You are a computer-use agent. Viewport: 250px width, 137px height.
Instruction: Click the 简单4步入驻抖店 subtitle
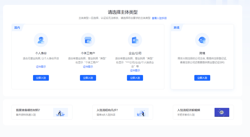[106, 115]
